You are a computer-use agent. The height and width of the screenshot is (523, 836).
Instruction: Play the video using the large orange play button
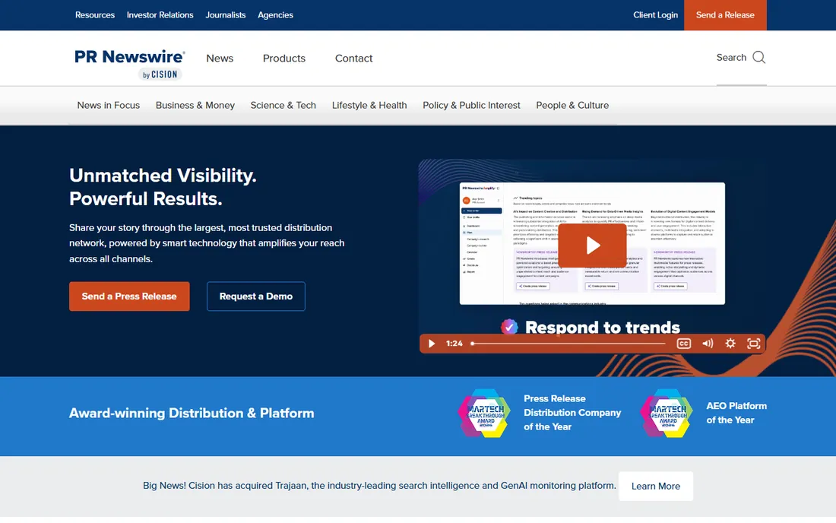pyautogui.click(x=592, y=246)
